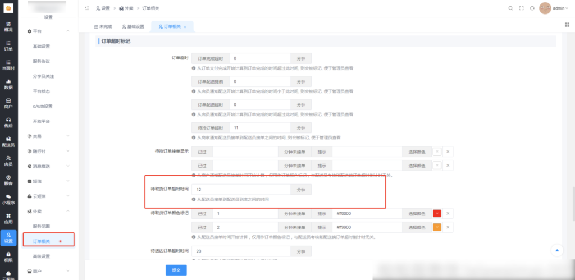Open the 概况 overview section
Screen dimensions: 575x280
coord(8,26)
